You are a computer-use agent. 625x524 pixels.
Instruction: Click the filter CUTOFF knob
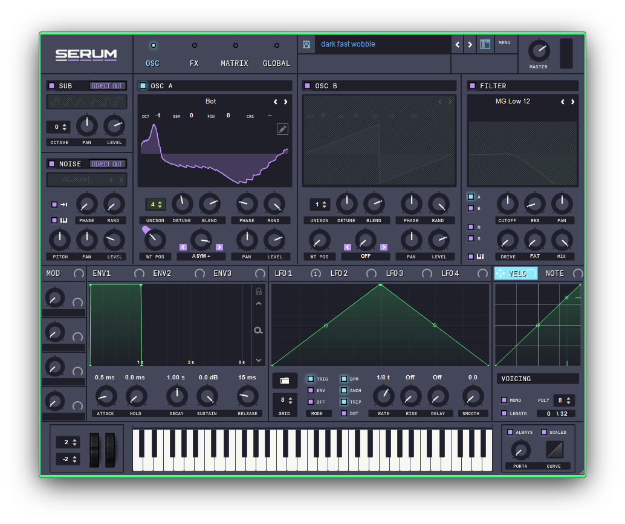tap(507, 203)
